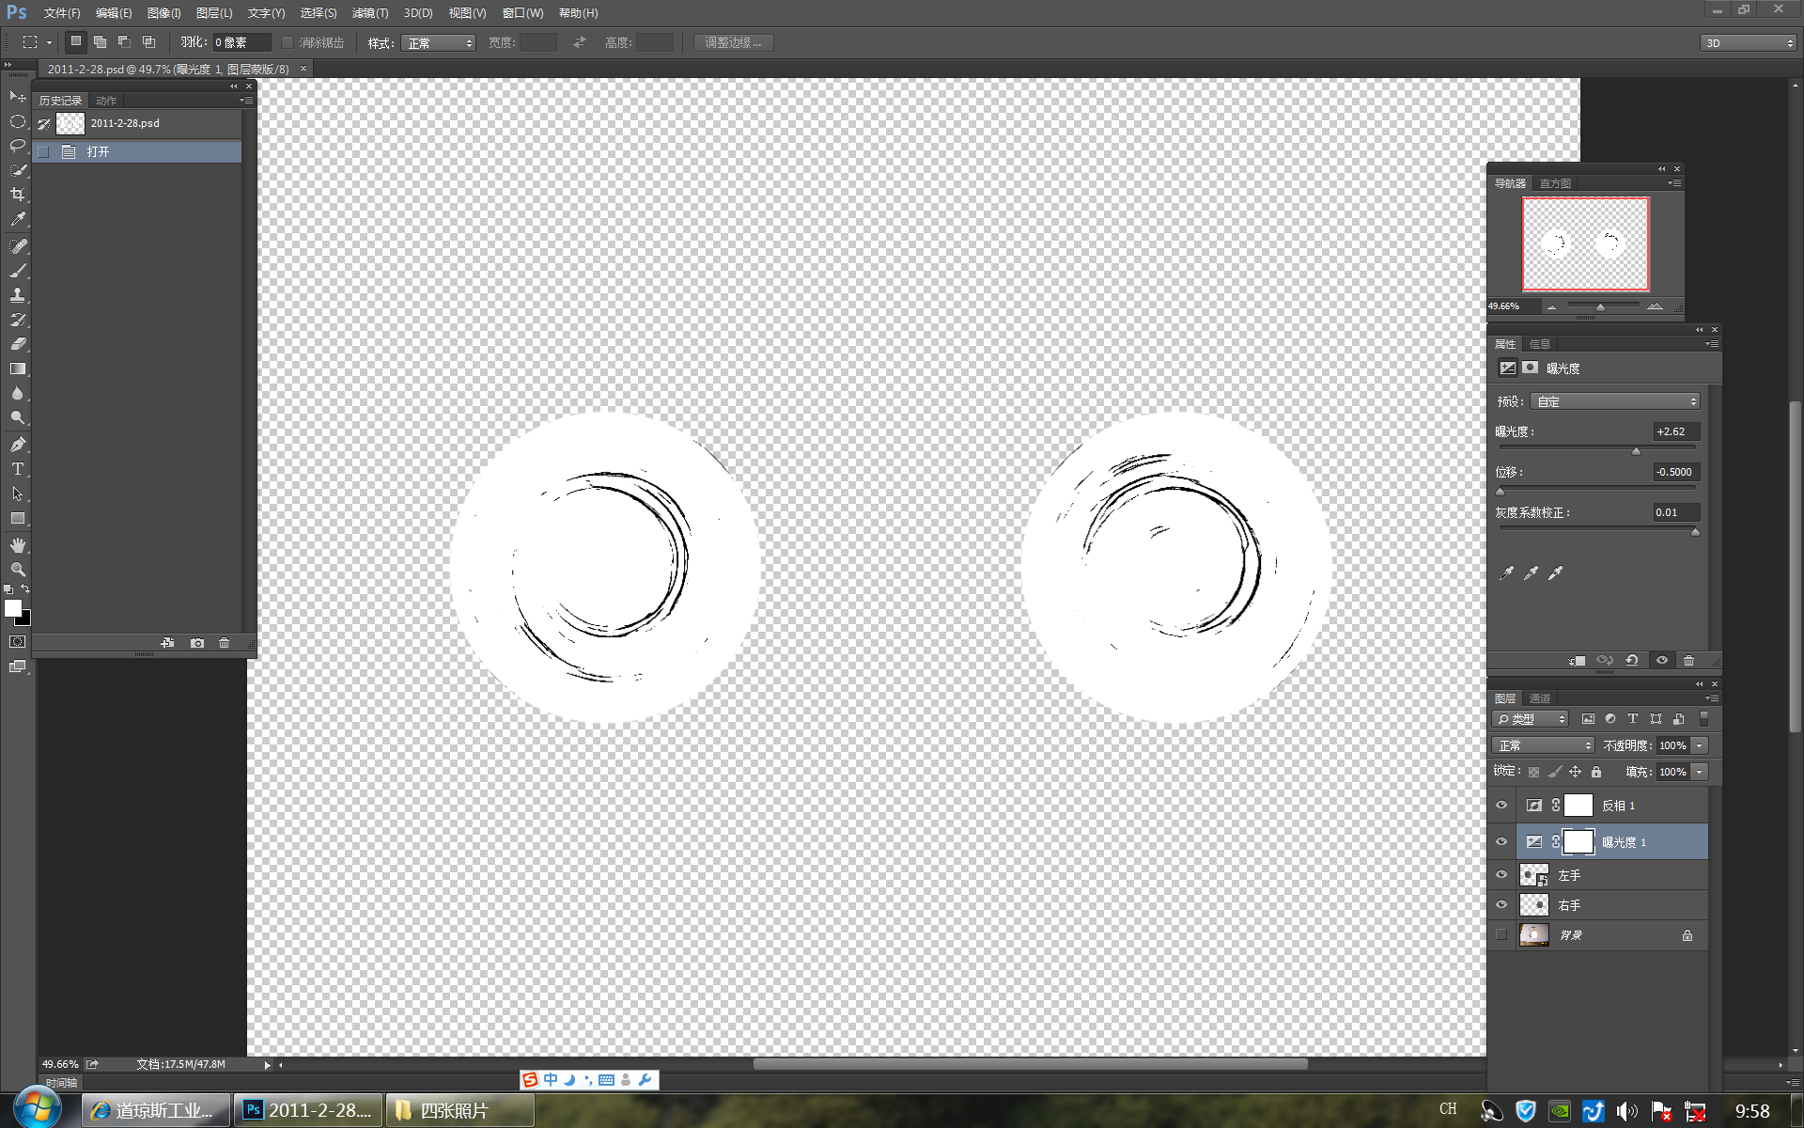Select the Hand tool
The height and width of the screenshot is (1128, 1804).
[x=18, y=545]
